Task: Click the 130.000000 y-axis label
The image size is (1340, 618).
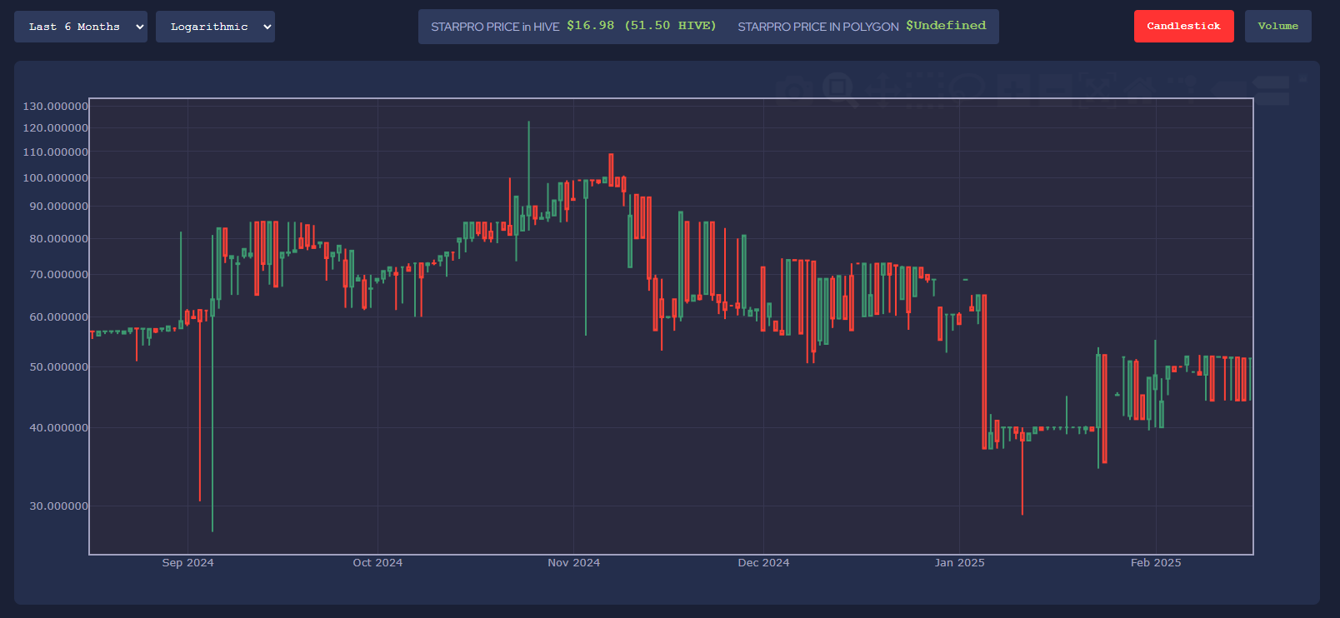Action: [56, 107]
